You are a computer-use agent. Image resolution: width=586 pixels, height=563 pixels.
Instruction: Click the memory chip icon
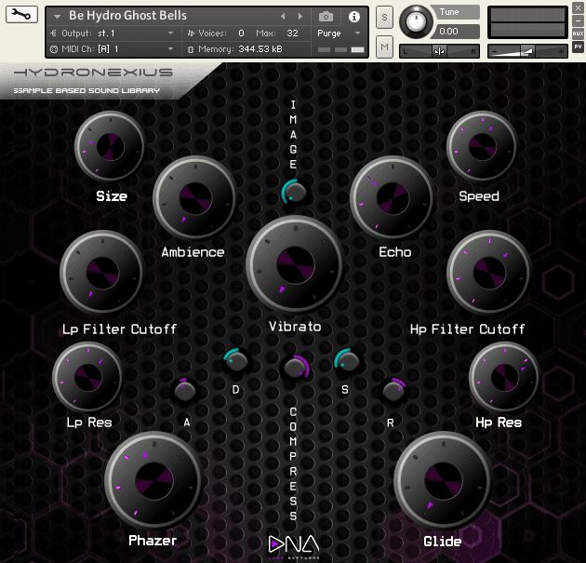(x=191, y=49)
